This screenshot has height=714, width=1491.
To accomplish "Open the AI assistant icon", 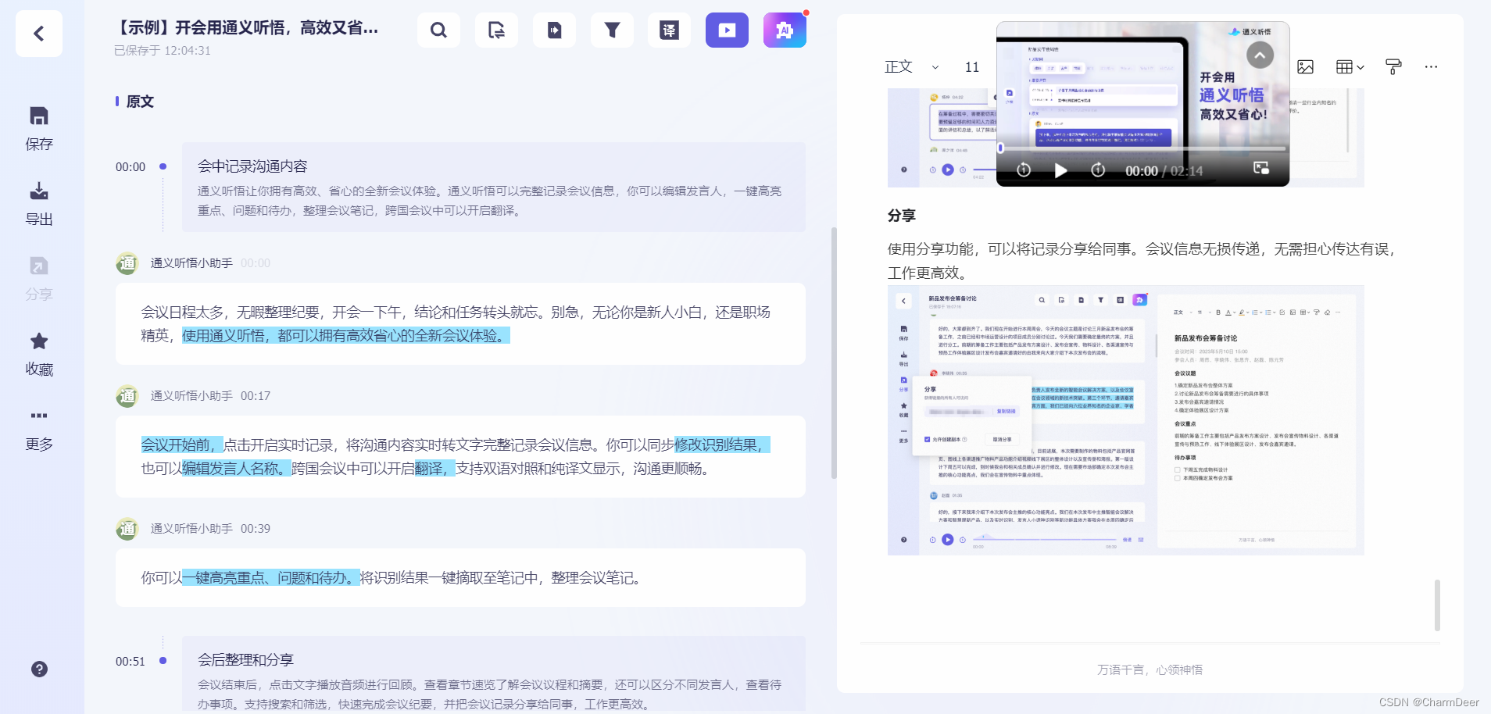I will tap(785, 30).
